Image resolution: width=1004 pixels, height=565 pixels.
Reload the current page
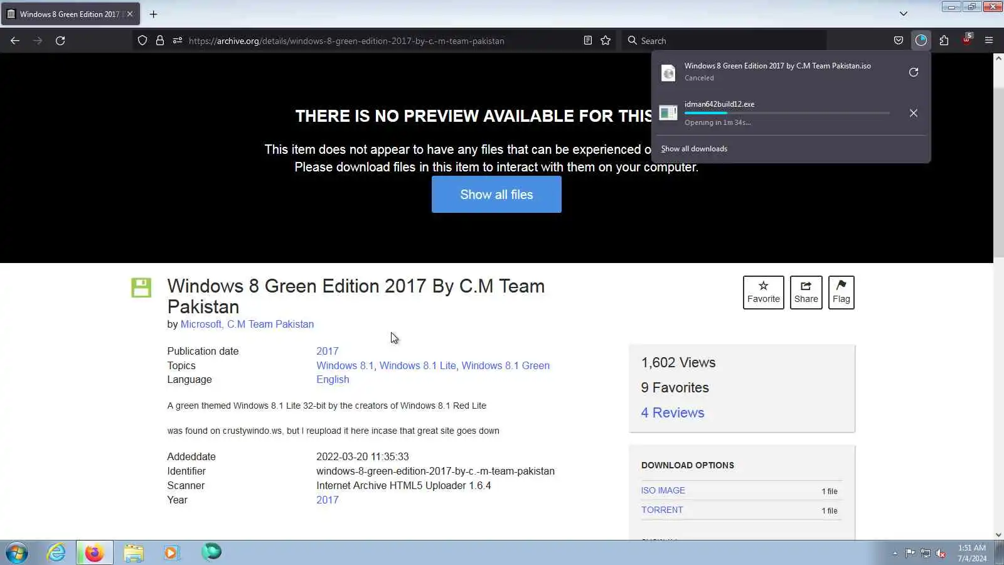coord(60,41)
